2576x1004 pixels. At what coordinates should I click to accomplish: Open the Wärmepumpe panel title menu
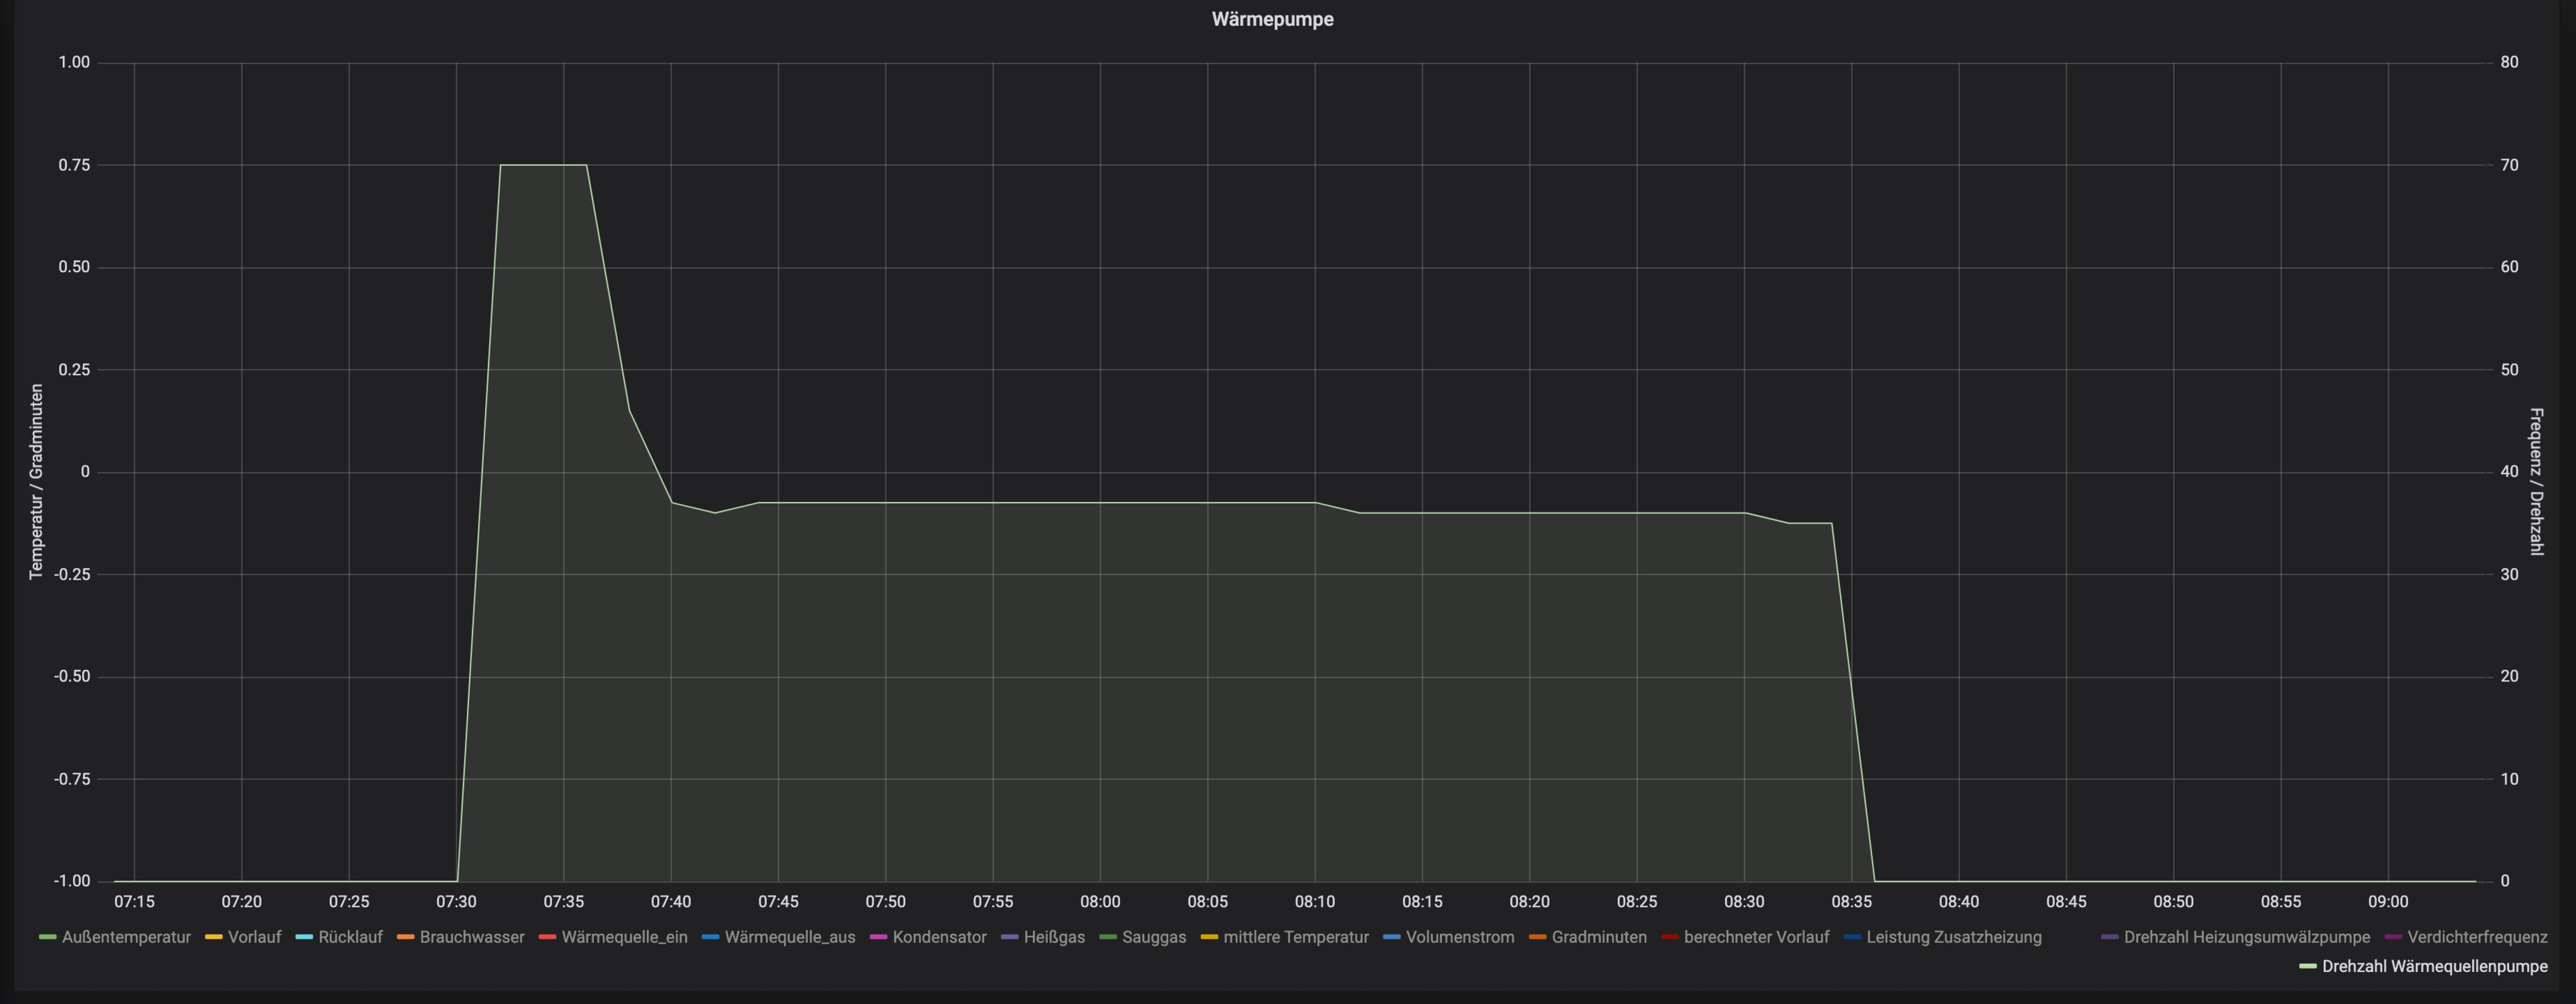(1272, 19)
